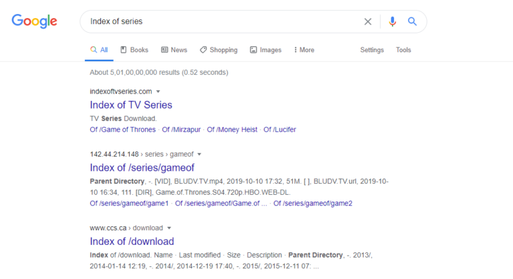Click the three-dot icon beside More
This screenshot has width=513, height=279.
(x=295, y=49)
